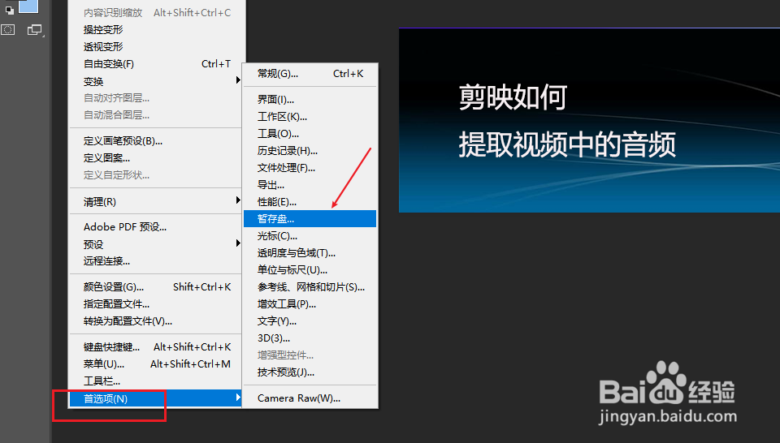Open 工具栏... customization
Screen dimensions: 780x443
pyautogui.click(x=157, y=381)
